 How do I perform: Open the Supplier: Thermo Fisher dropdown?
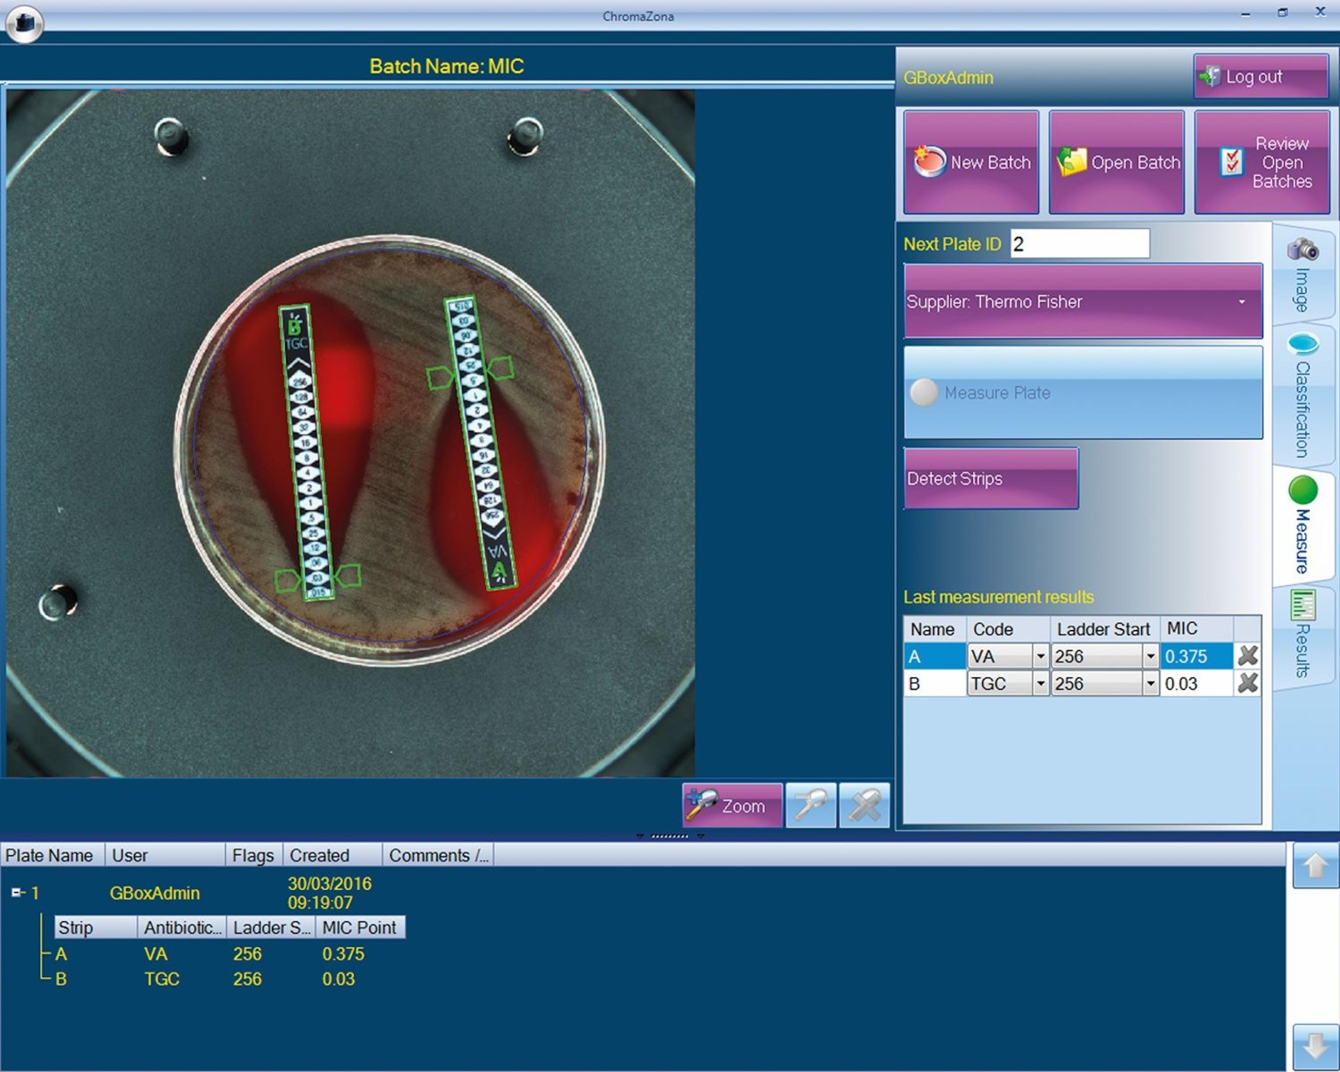pos(1083,301)
